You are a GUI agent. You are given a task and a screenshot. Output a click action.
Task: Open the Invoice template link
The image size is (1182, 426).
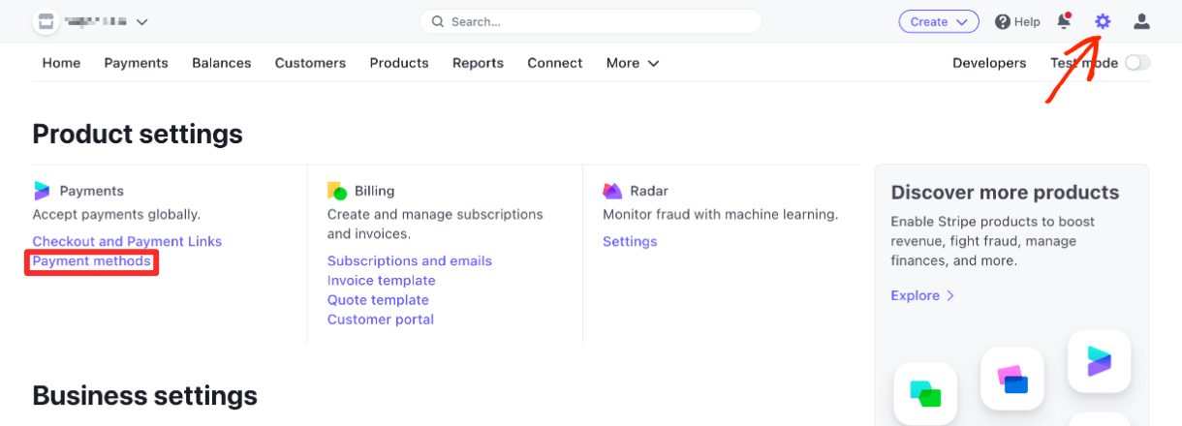[382, 281]
